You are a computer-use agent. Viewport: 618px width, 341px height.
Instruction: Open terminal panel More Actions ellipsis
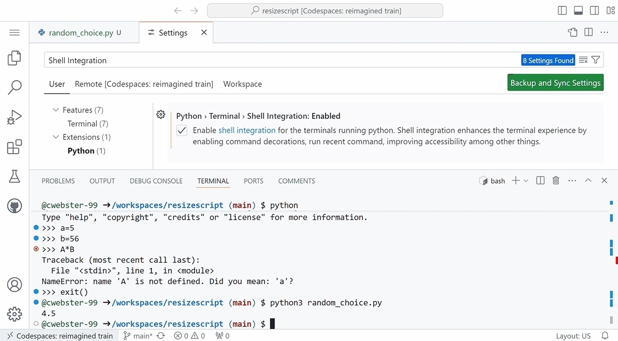click(x=572, y=181)
